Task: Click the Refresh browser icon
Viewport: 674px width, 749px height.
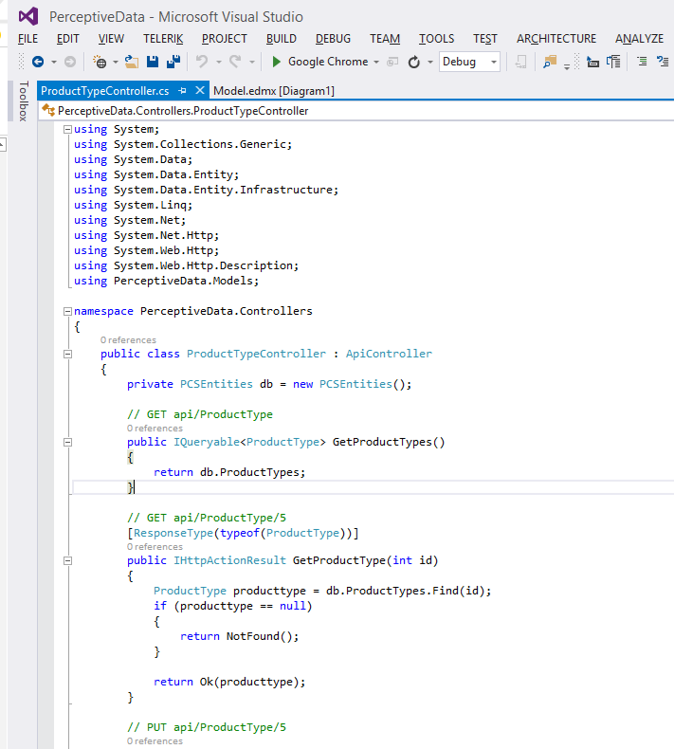Action: click(x=413, y=62)
